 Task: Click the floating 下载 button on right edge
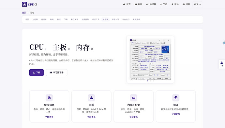click(x=222, y=64)
